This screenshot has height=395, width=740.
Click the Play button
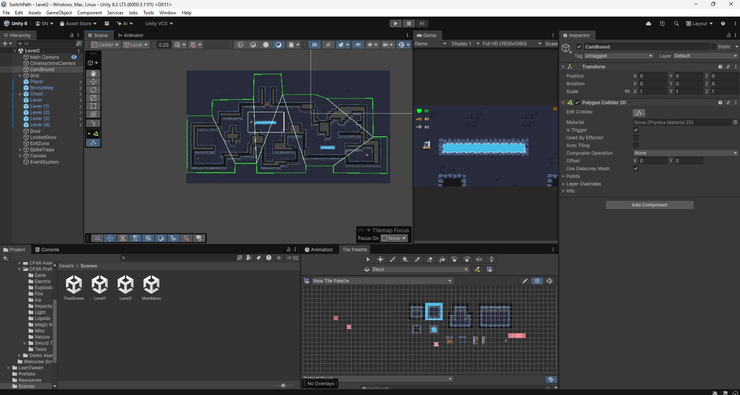click(x=395, y=24)
